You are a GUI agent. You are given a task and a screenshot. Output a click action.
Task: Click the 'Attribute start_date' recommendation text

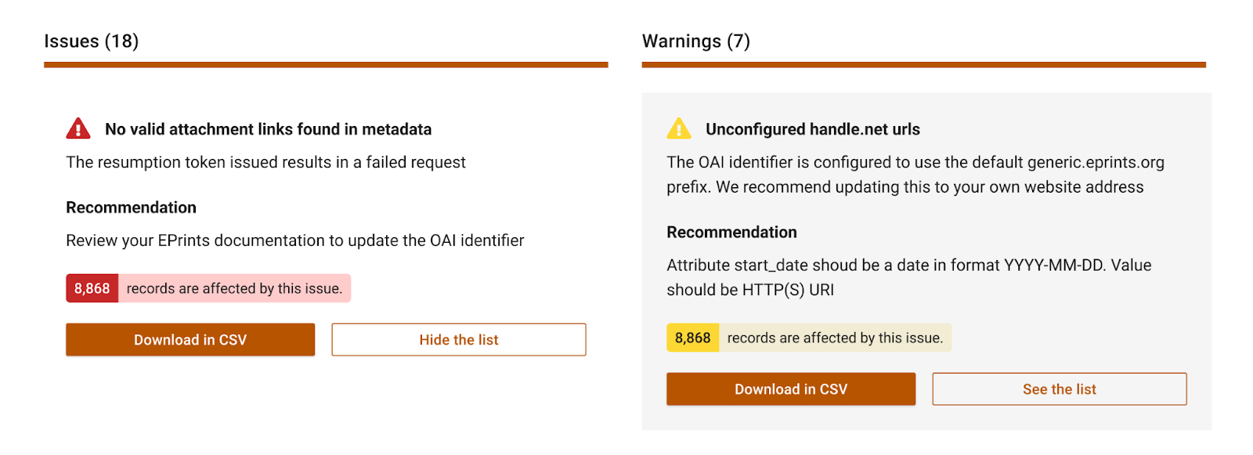pyautogui.click(x=908, y=277)
